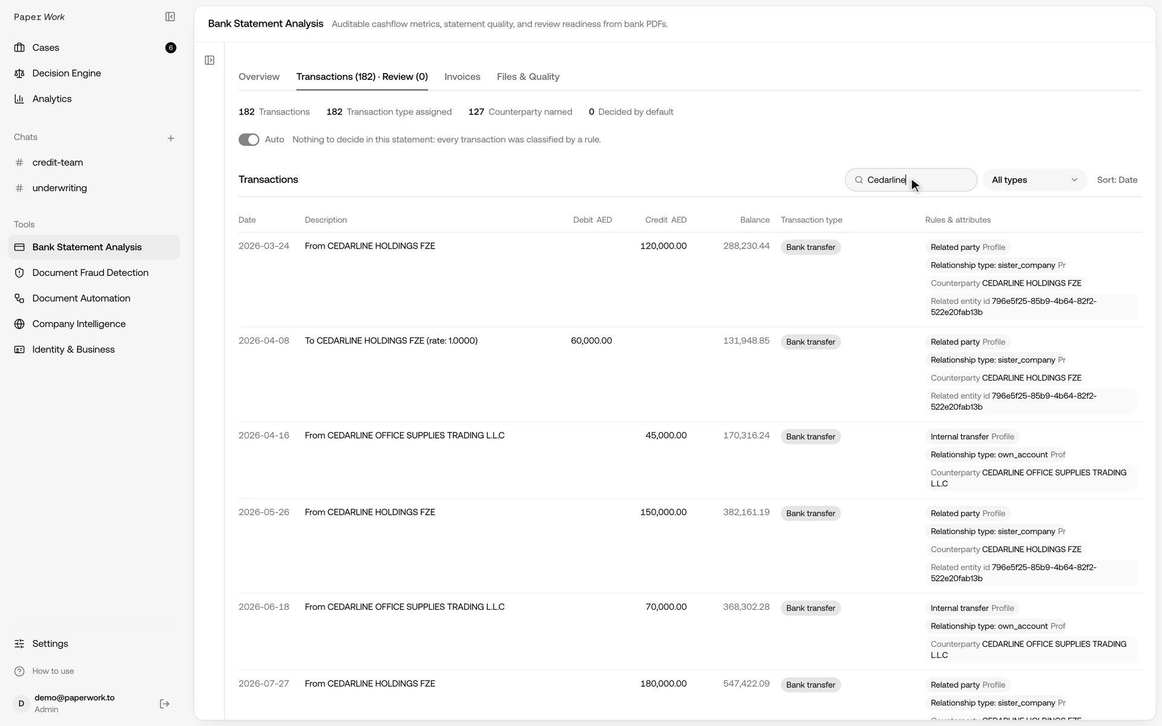
Task: Open Identity & Business ID card icon
Action: 19,350
